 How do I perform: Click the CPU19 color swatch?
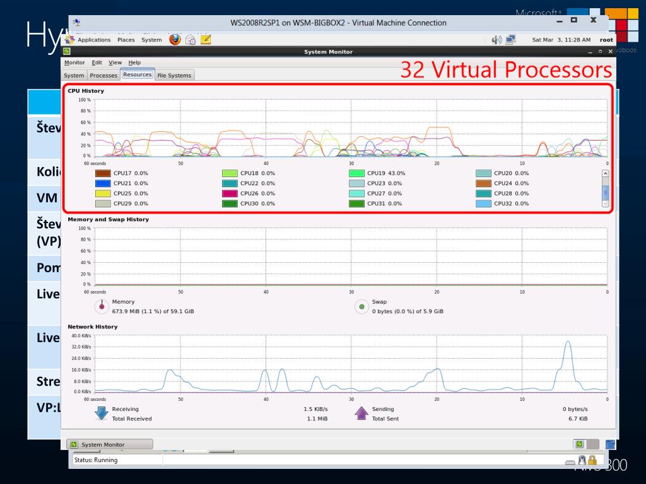(x=356, y=173)
